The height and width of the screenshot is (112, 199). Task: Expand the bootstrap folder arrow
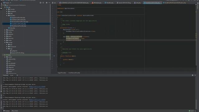[x=5, y=30]
